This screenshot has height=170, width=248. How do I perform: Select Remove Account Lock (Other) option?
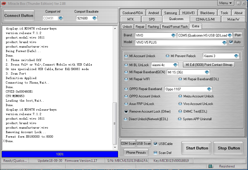[126, 111]
